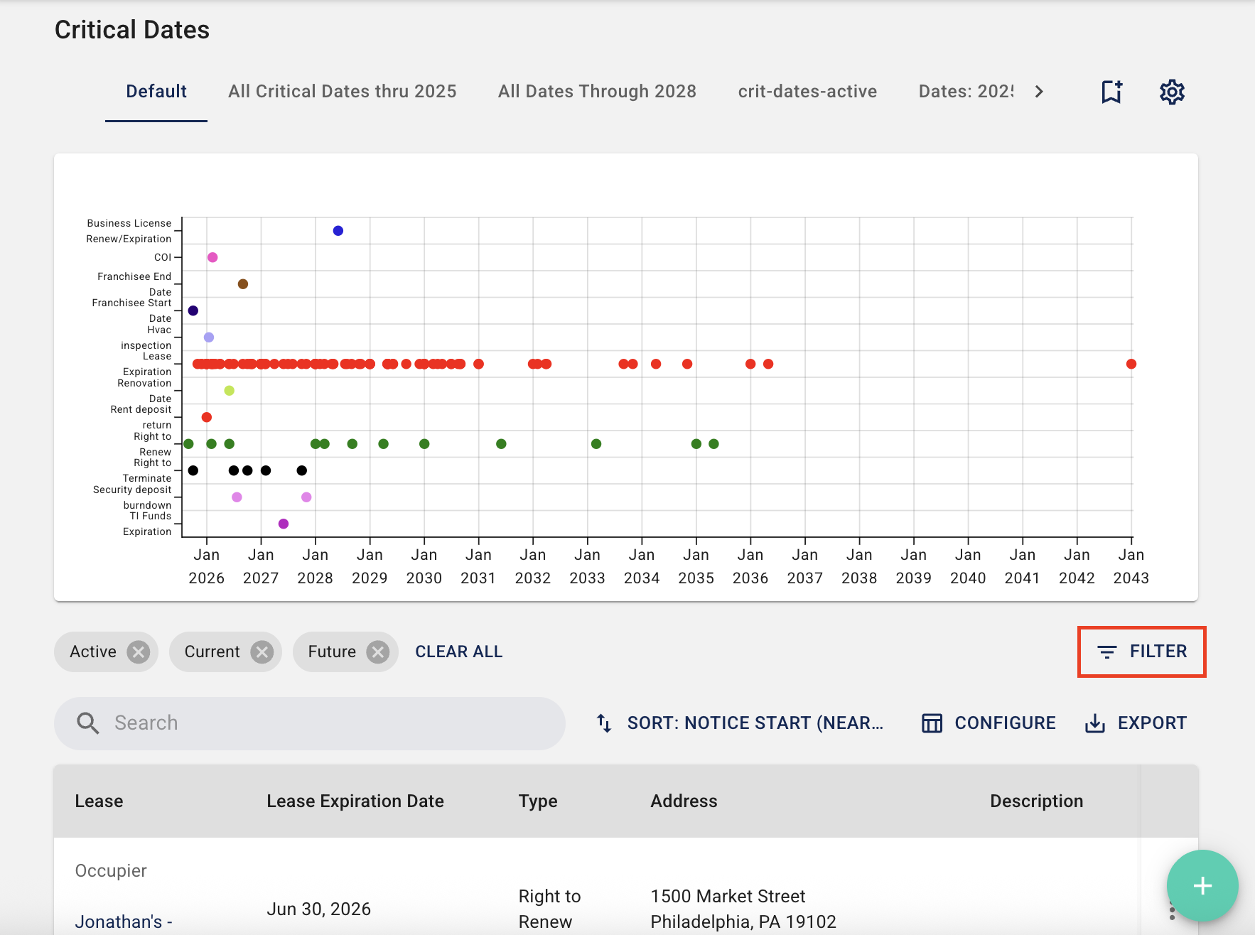Viewport: 1255px width, 935px height.
Task: Open the settings gear icon
Action: (1172, 92)
